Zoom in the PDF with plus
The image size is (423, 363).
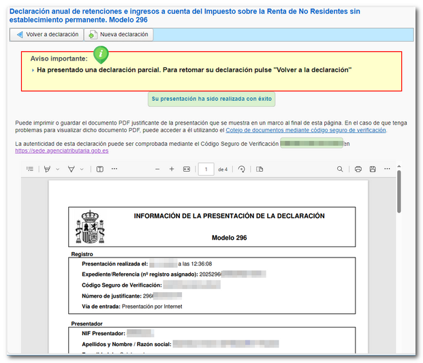(172, 169)
